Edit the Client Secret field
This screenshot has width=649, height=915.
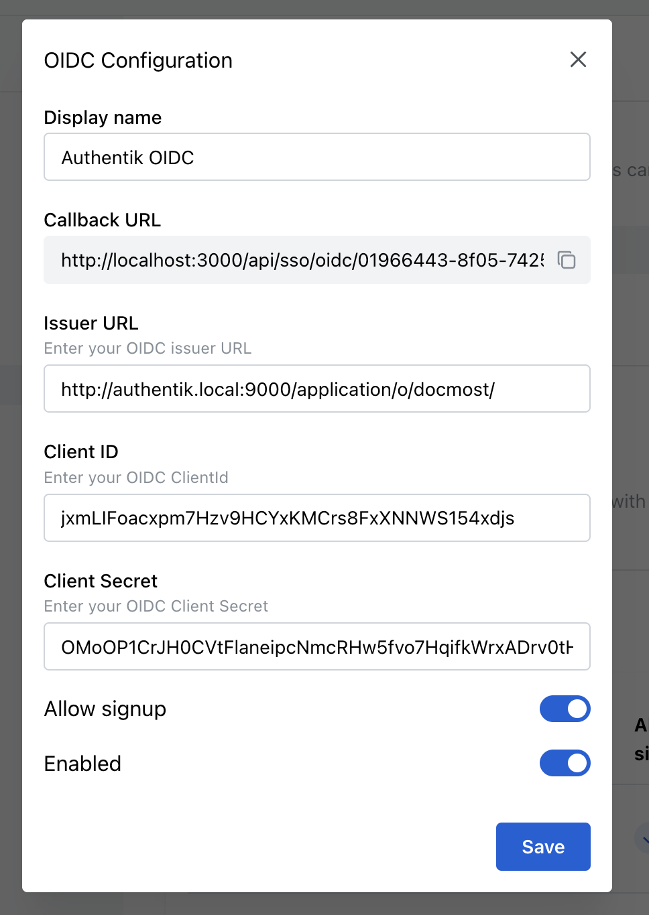(x=316, y=647)
